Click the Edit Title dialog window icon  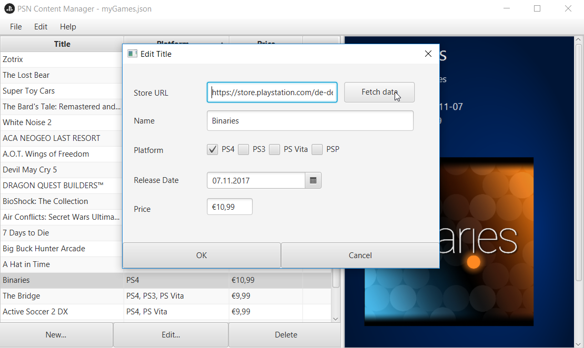click(132, 54)
